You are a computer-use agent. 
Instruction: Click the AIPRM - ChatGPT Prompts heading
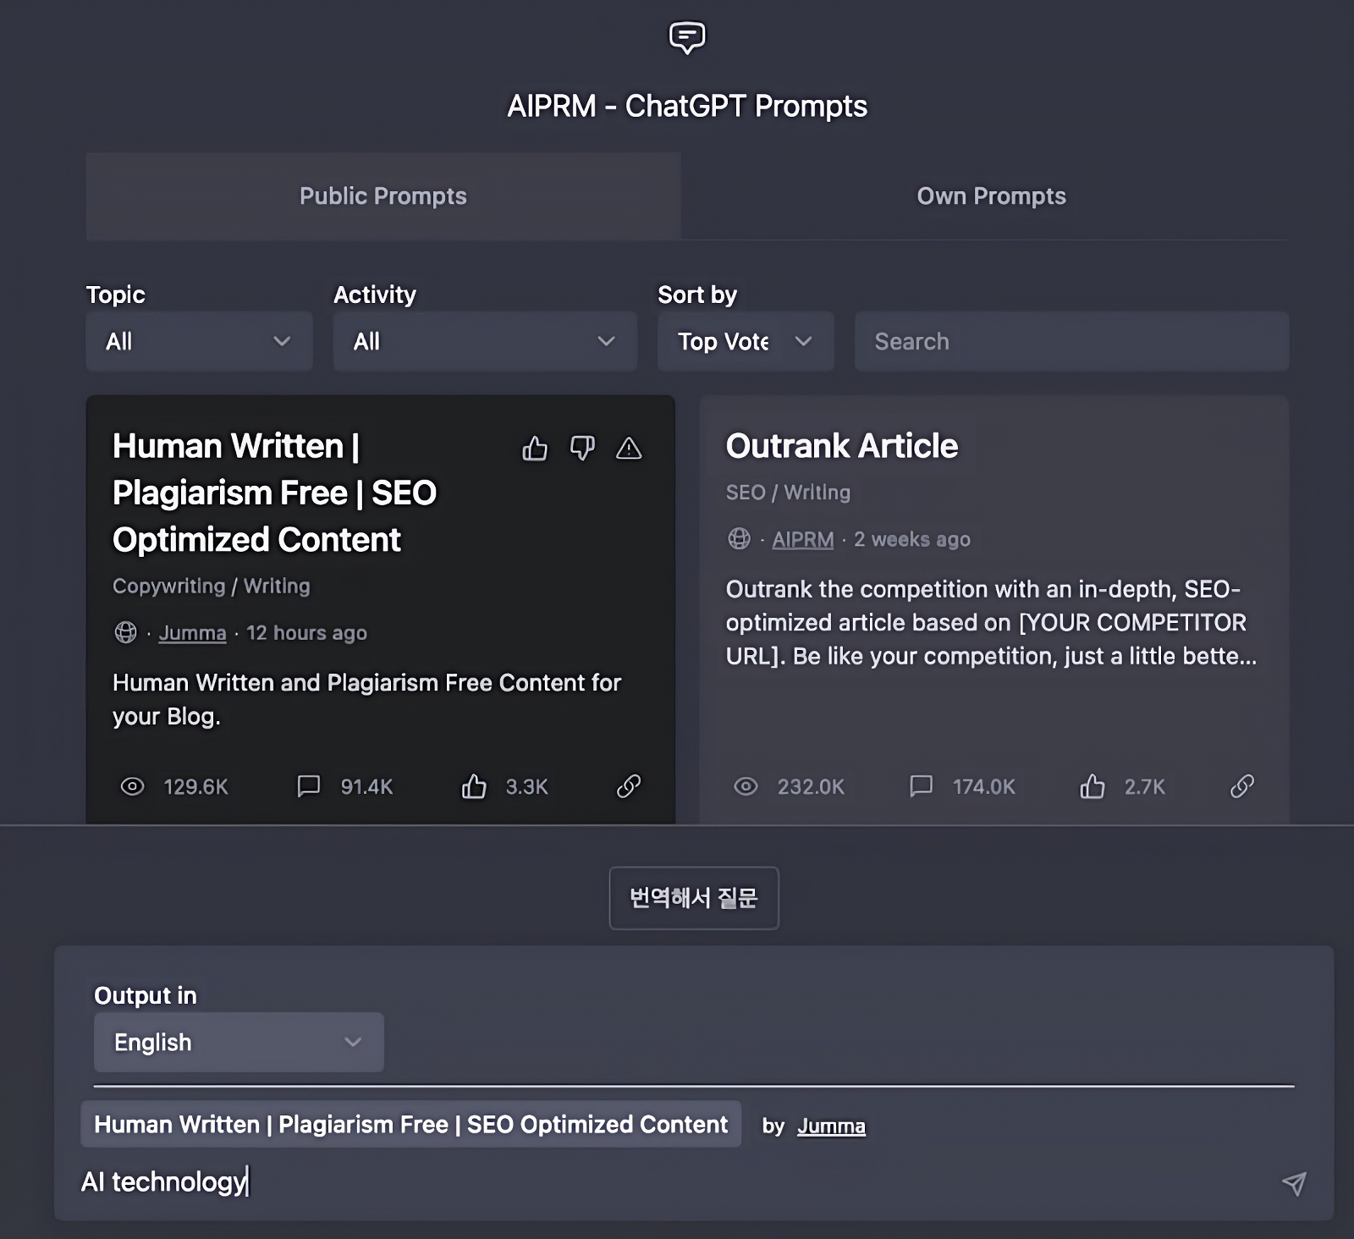pyautogui.click(x=687, y=106)
